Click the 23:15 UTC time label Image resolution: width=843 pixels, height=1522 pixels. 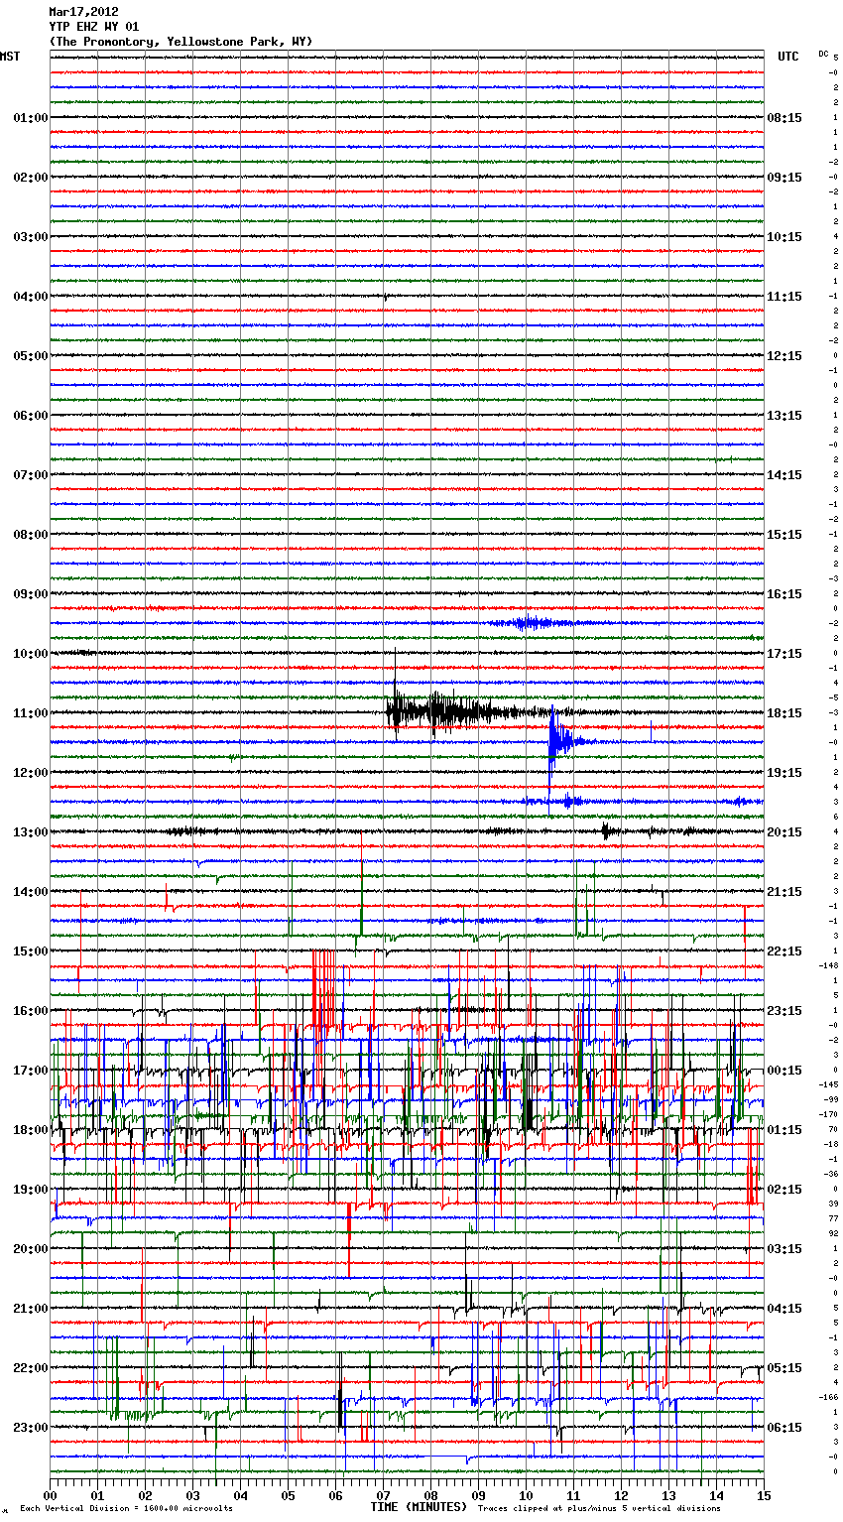(x=784, y=1011)
